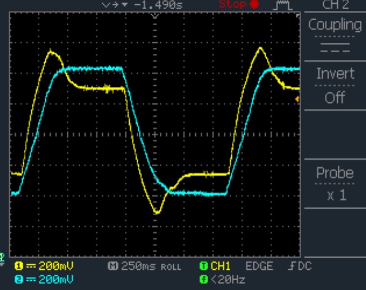
Task: Open the Probe x 1 attenuation option
Action: pyautogui.click(x=335, y=184)
